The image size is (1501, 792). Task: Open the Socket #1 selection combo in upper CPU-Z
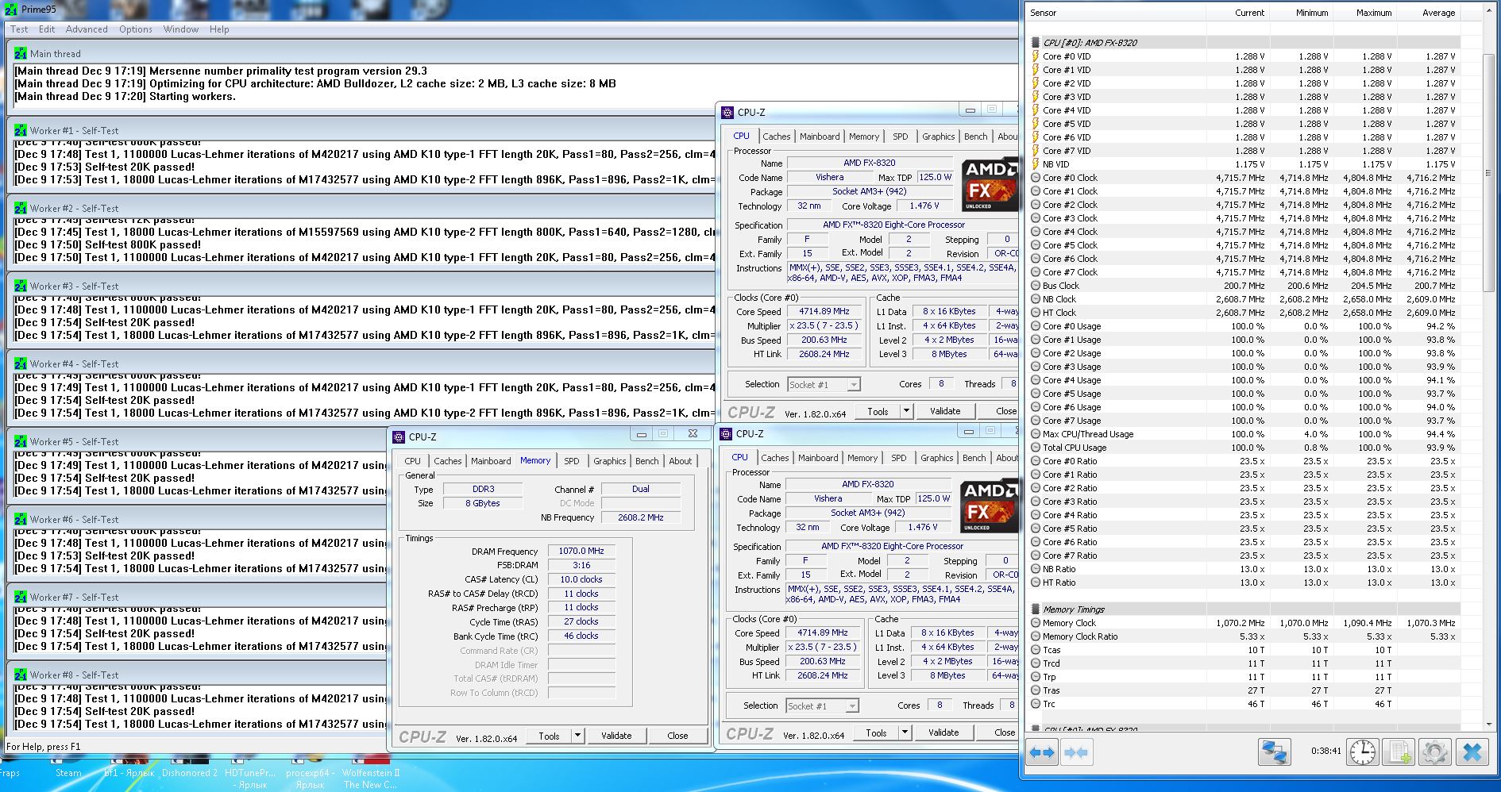[824, 385]
